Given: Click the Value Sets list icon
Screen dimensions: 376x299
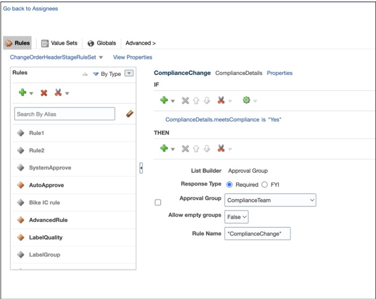Looking at the screenshot, I should pos(45,43).
